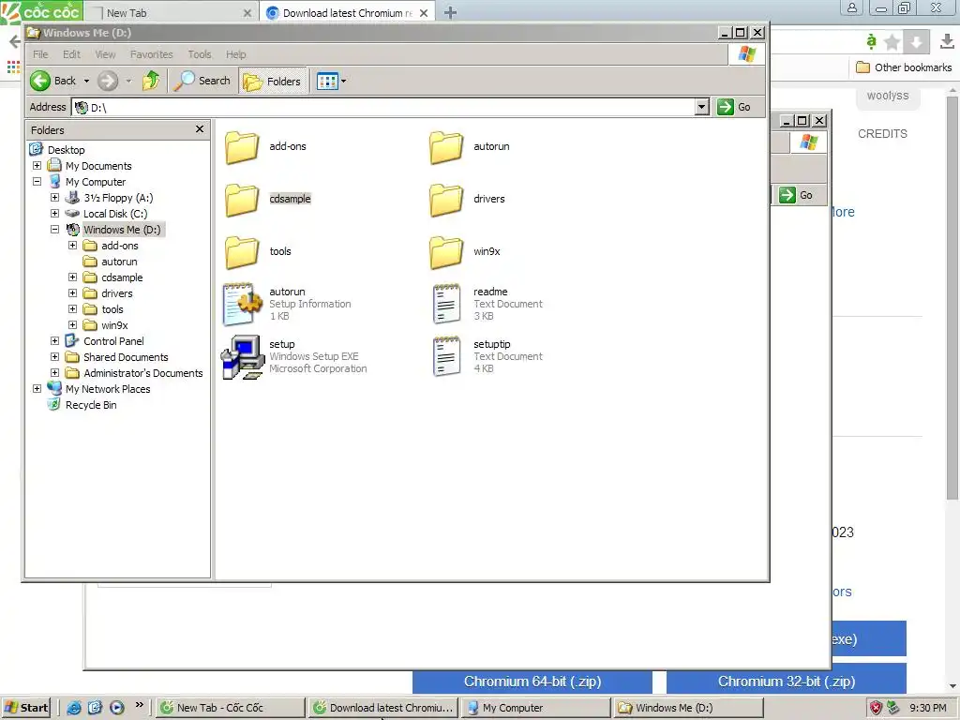Click the Local Disk (C:) drive icon
Viewport: 960px width, 720px height.
tap(72, 214)
